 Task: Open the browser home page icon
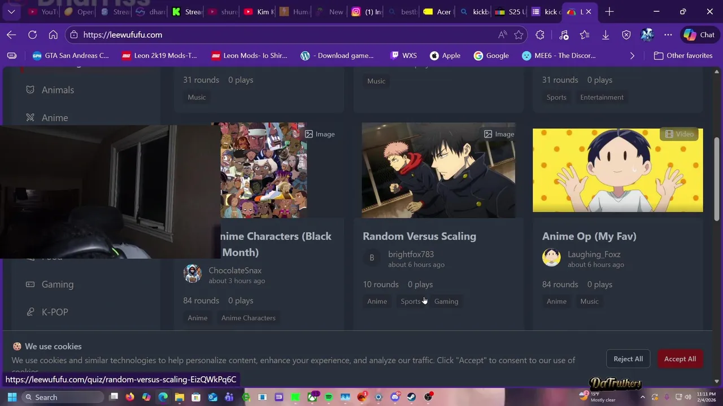point(53,35)
